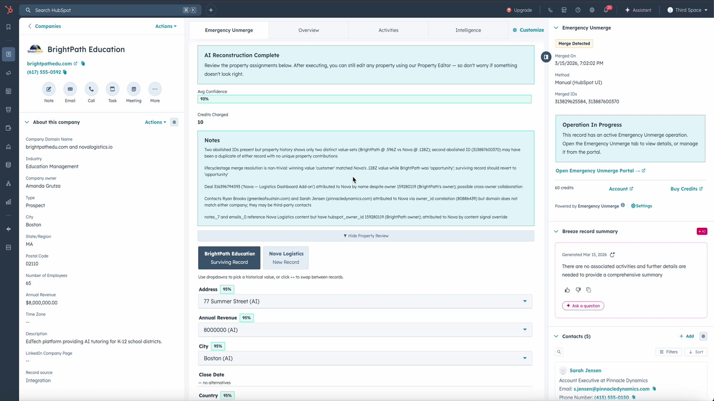Click the Ask a question button
Viewport: 714px width, 401px height.
[583, 306]
